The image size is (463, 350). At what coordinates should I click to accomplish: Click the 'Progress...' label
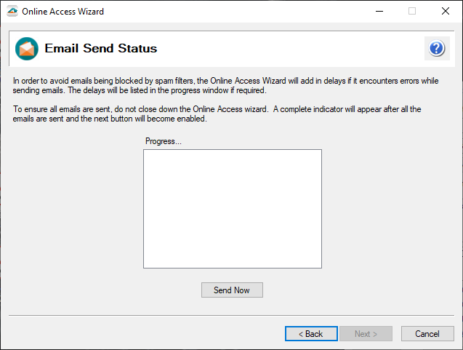coord(164,141)
